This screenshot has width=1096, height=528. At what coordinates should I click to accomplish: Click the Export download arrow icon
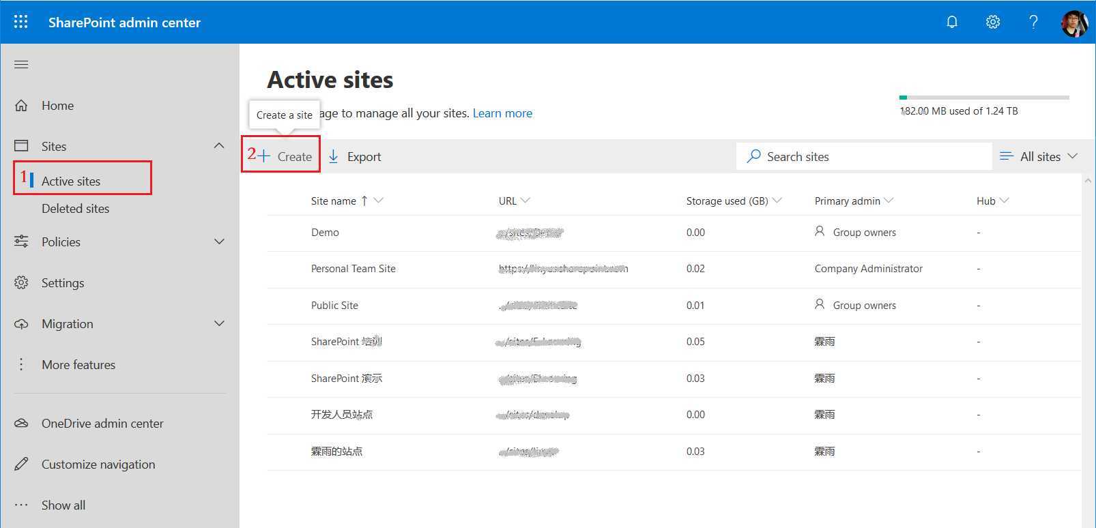333,156
